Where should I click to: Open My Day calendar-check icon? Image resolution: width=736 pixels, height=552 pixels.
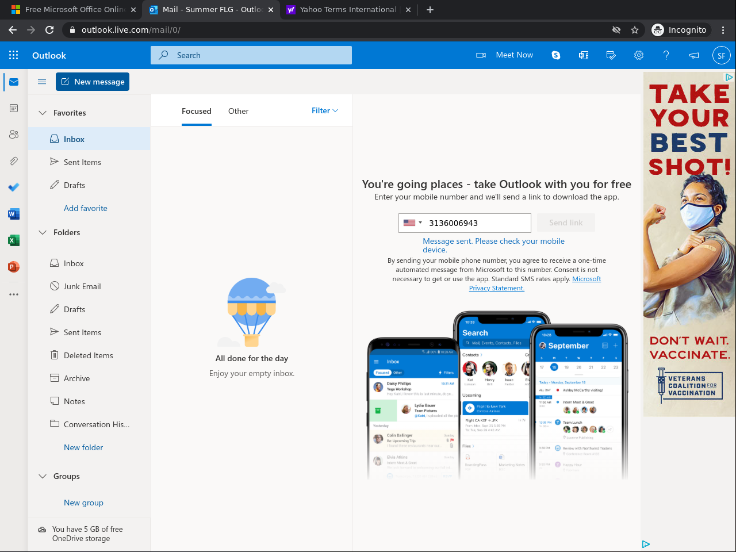[611, 55]
